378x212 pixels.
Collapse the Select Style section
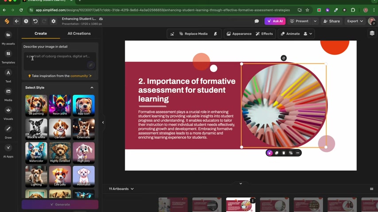[x=92, y=87]
